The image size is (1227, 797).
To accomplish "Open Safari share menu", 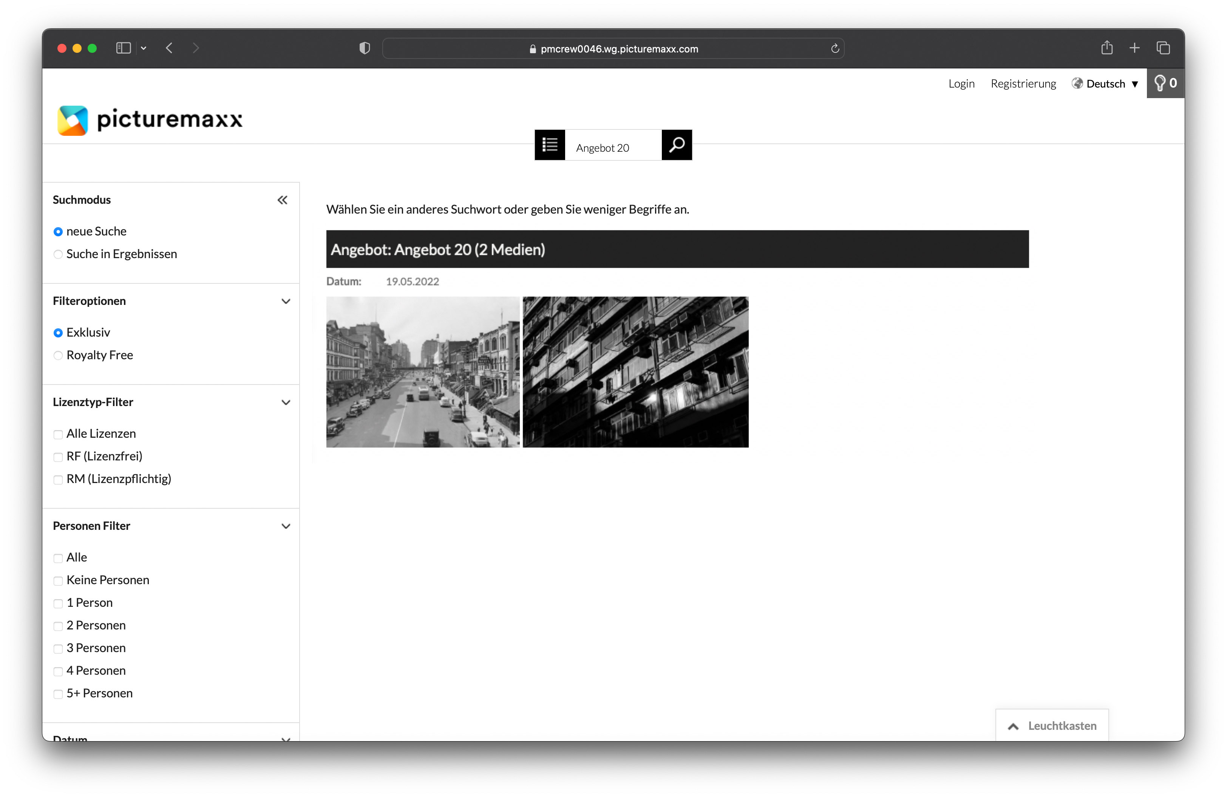I will 1106,48.
